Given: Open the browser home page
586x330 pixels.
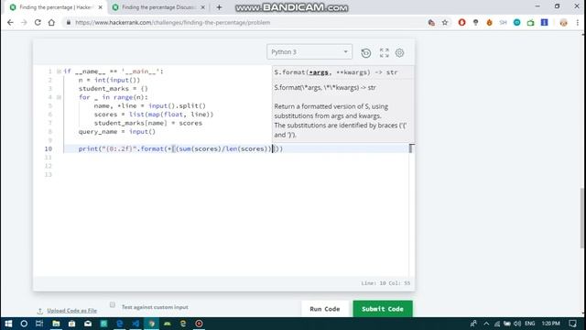Looking at the screenshot, I should 51,22.
